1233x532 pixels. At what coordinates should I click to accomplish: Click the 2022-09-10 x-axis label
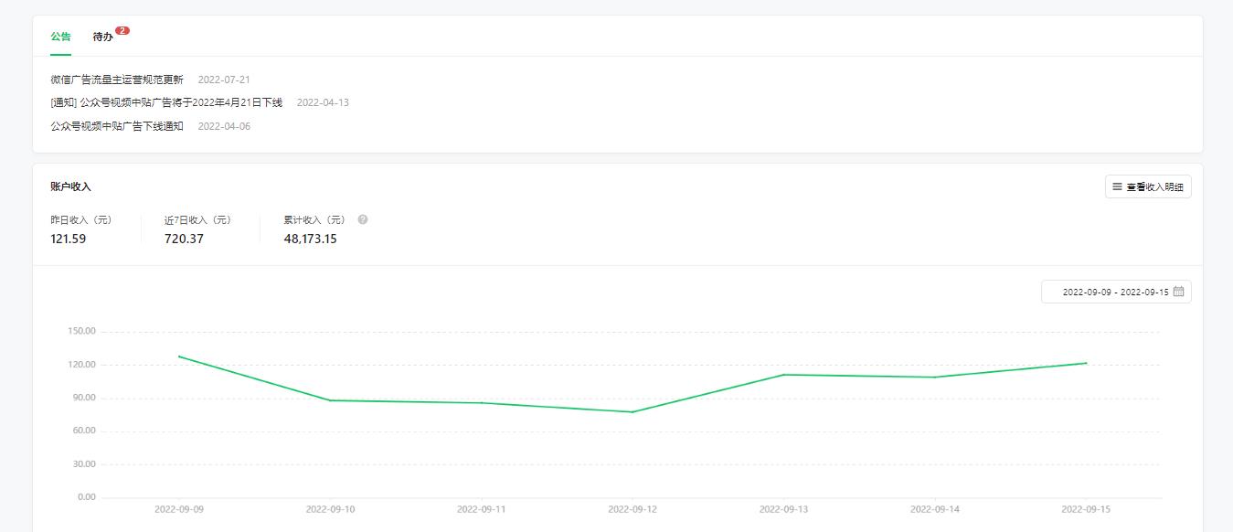[x=330, y=509]
